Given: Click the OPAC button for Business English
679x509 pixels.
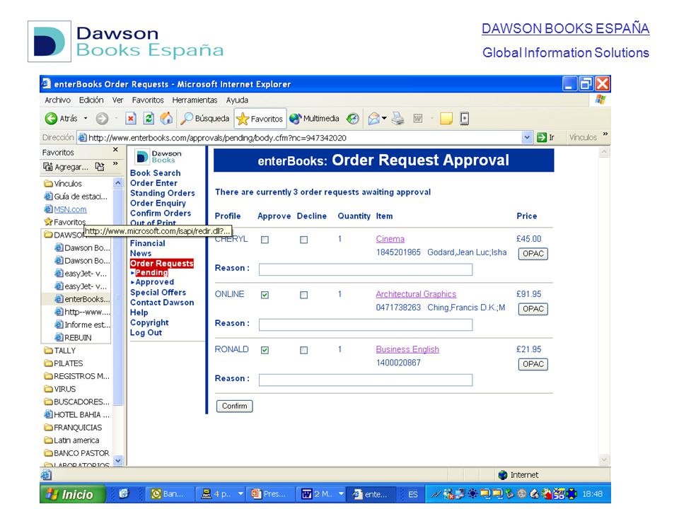Looking at the screenshot, I should (533, 365).
